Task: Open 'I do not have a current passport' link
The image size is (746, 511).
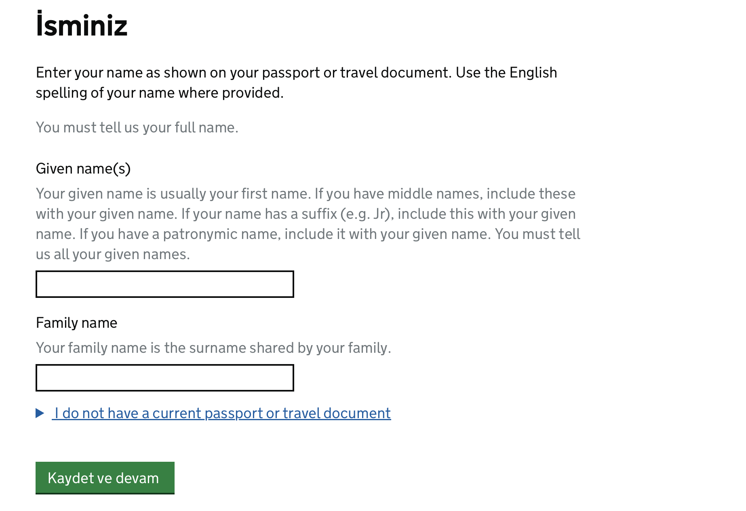Action: 221,413
